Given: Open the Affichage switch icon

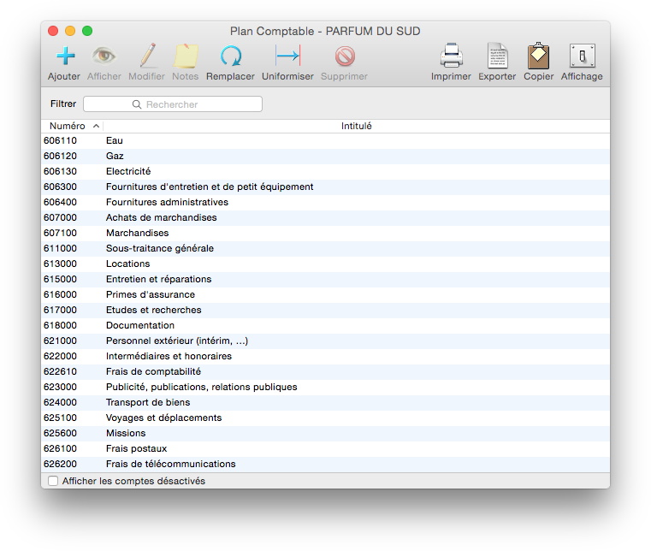Looking at the screenshot, I should point(582,56).
